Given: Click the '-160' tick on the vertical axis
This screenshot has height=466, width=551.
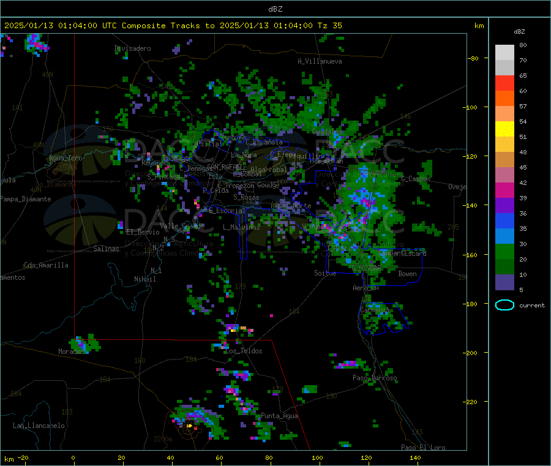Looking at the screenshot, I should [471, 255].
